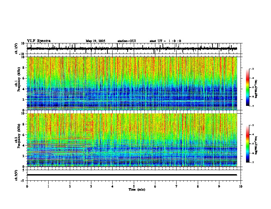
Task: Click the "5" tick on ch.3(V) axis
Action: coord(24,170)
